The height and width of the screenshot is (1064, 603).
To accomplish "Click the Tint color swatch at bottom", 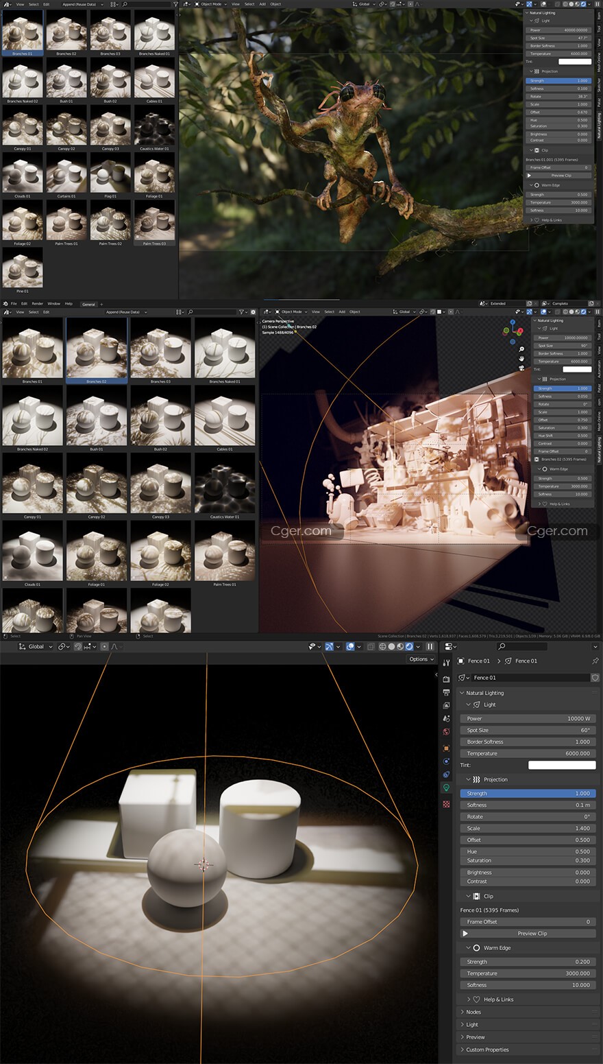I will tap(562, 765).
